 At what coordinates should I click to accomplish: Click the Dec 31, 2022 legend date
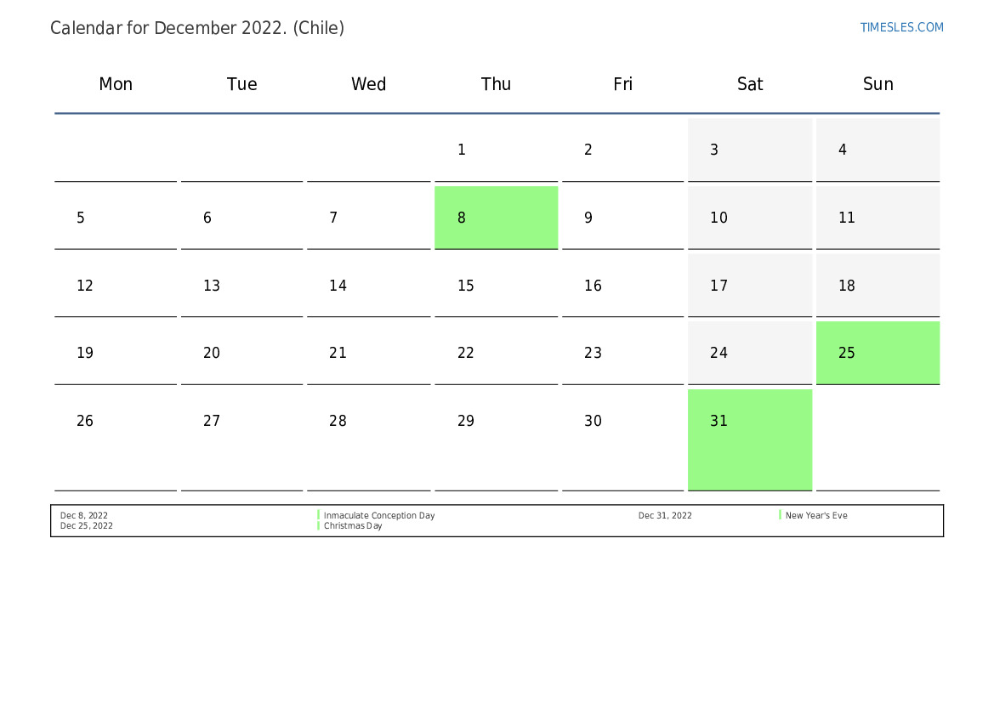click(665, 515)
